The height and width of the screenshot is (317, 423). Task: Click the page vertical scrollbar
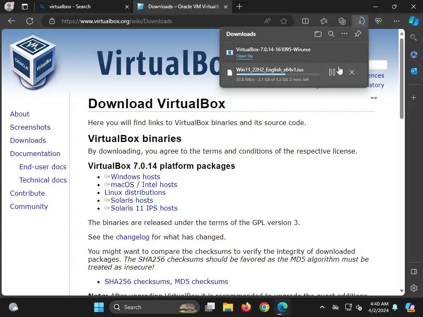(x=402, y=79)
